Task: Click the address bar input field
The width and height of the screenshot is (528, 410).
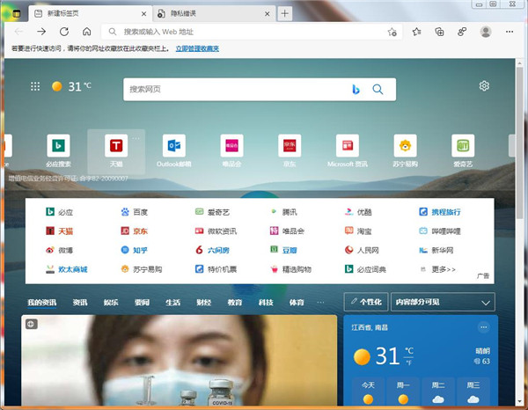Action: 246,32
